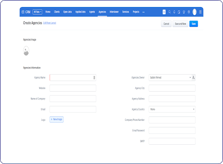The width and height of the screenshot is (223, 164).
Task: Switch to the Agents tab
Action: (x=92, y=12)
